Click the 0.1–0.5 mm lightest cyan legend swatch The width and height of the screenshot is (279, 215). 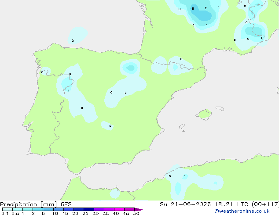coord(7,209)
